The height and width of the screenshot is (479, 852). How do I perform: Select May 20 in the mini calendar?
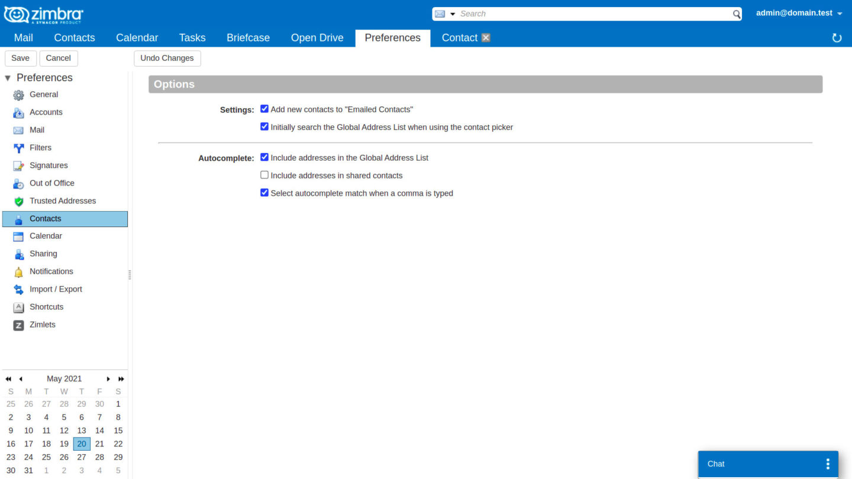[82, 444]
